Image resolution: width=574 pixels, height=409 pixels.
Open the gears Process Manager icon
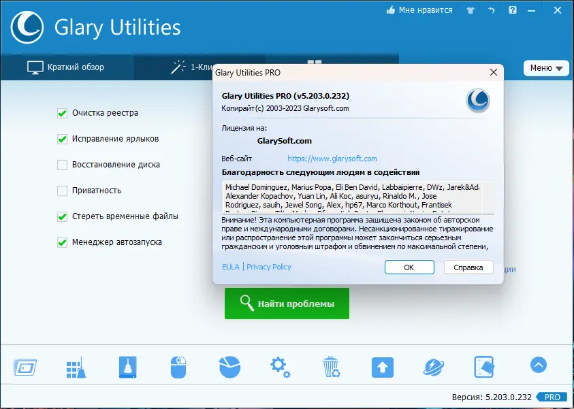point(281,367)
